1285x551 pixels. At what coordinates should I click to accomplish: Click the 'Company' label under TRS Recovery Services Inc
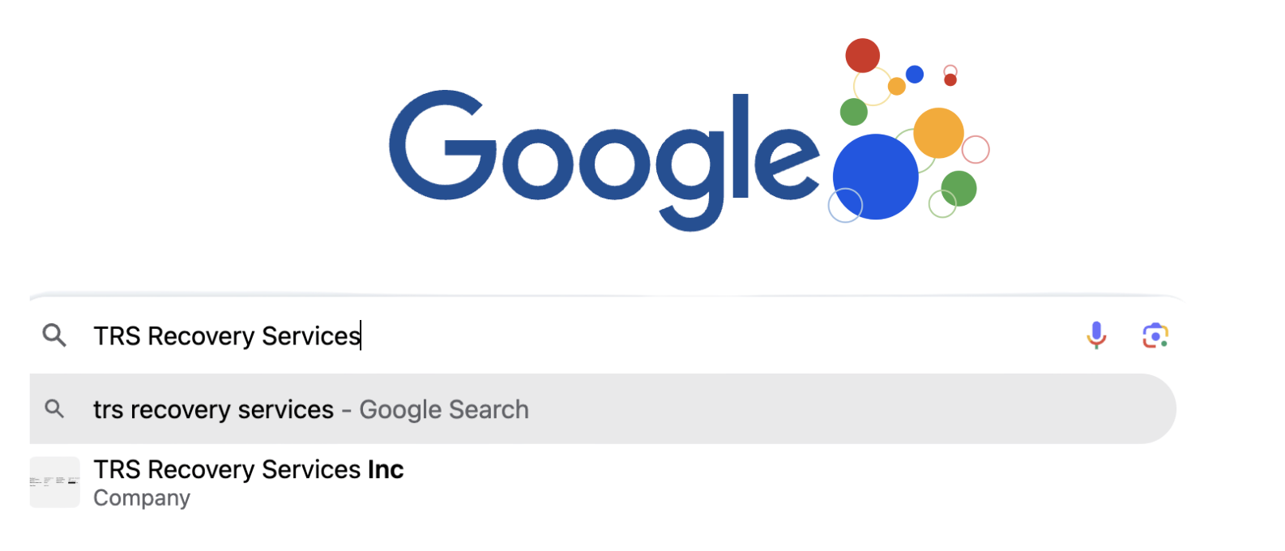click(142, 498)
